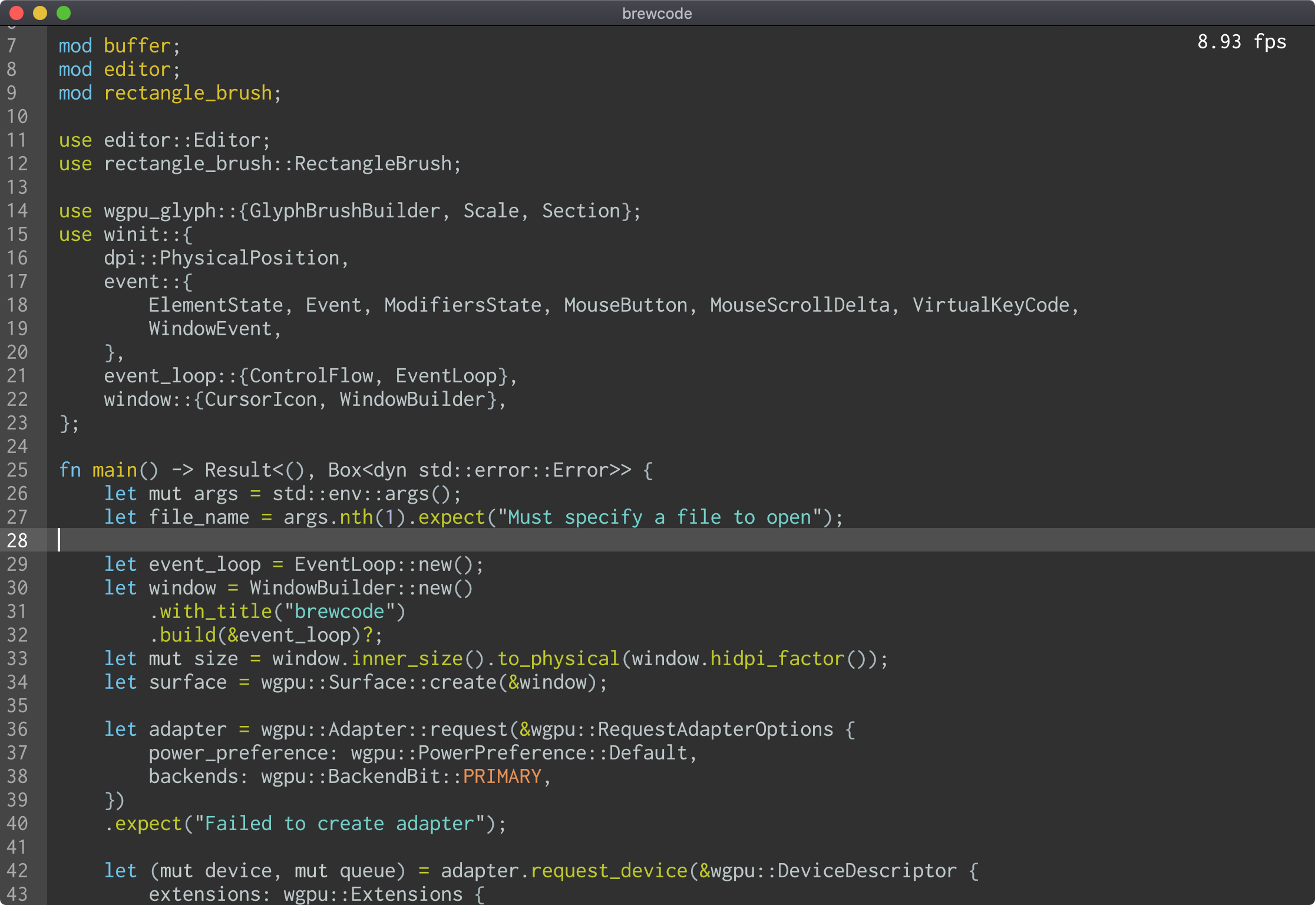Click the yellow minimize window button
Image resolution: width=1315 pixels, height=905 pixels.
click(x=40, y=13)
